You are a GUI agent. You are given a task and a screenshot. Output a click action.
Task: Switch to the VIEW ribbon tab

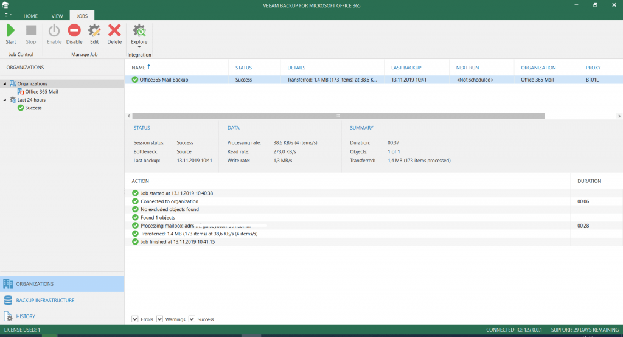[57, 16]
